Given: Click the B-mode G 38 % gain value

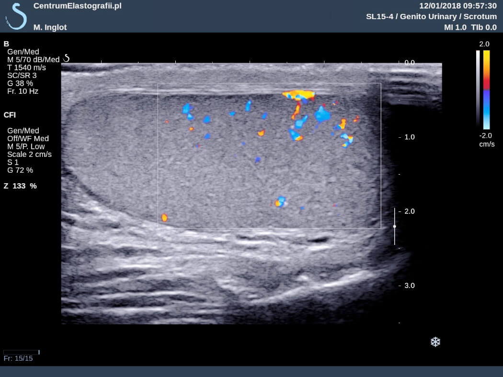Looking at the screenshot, I should tap(20, 83).
